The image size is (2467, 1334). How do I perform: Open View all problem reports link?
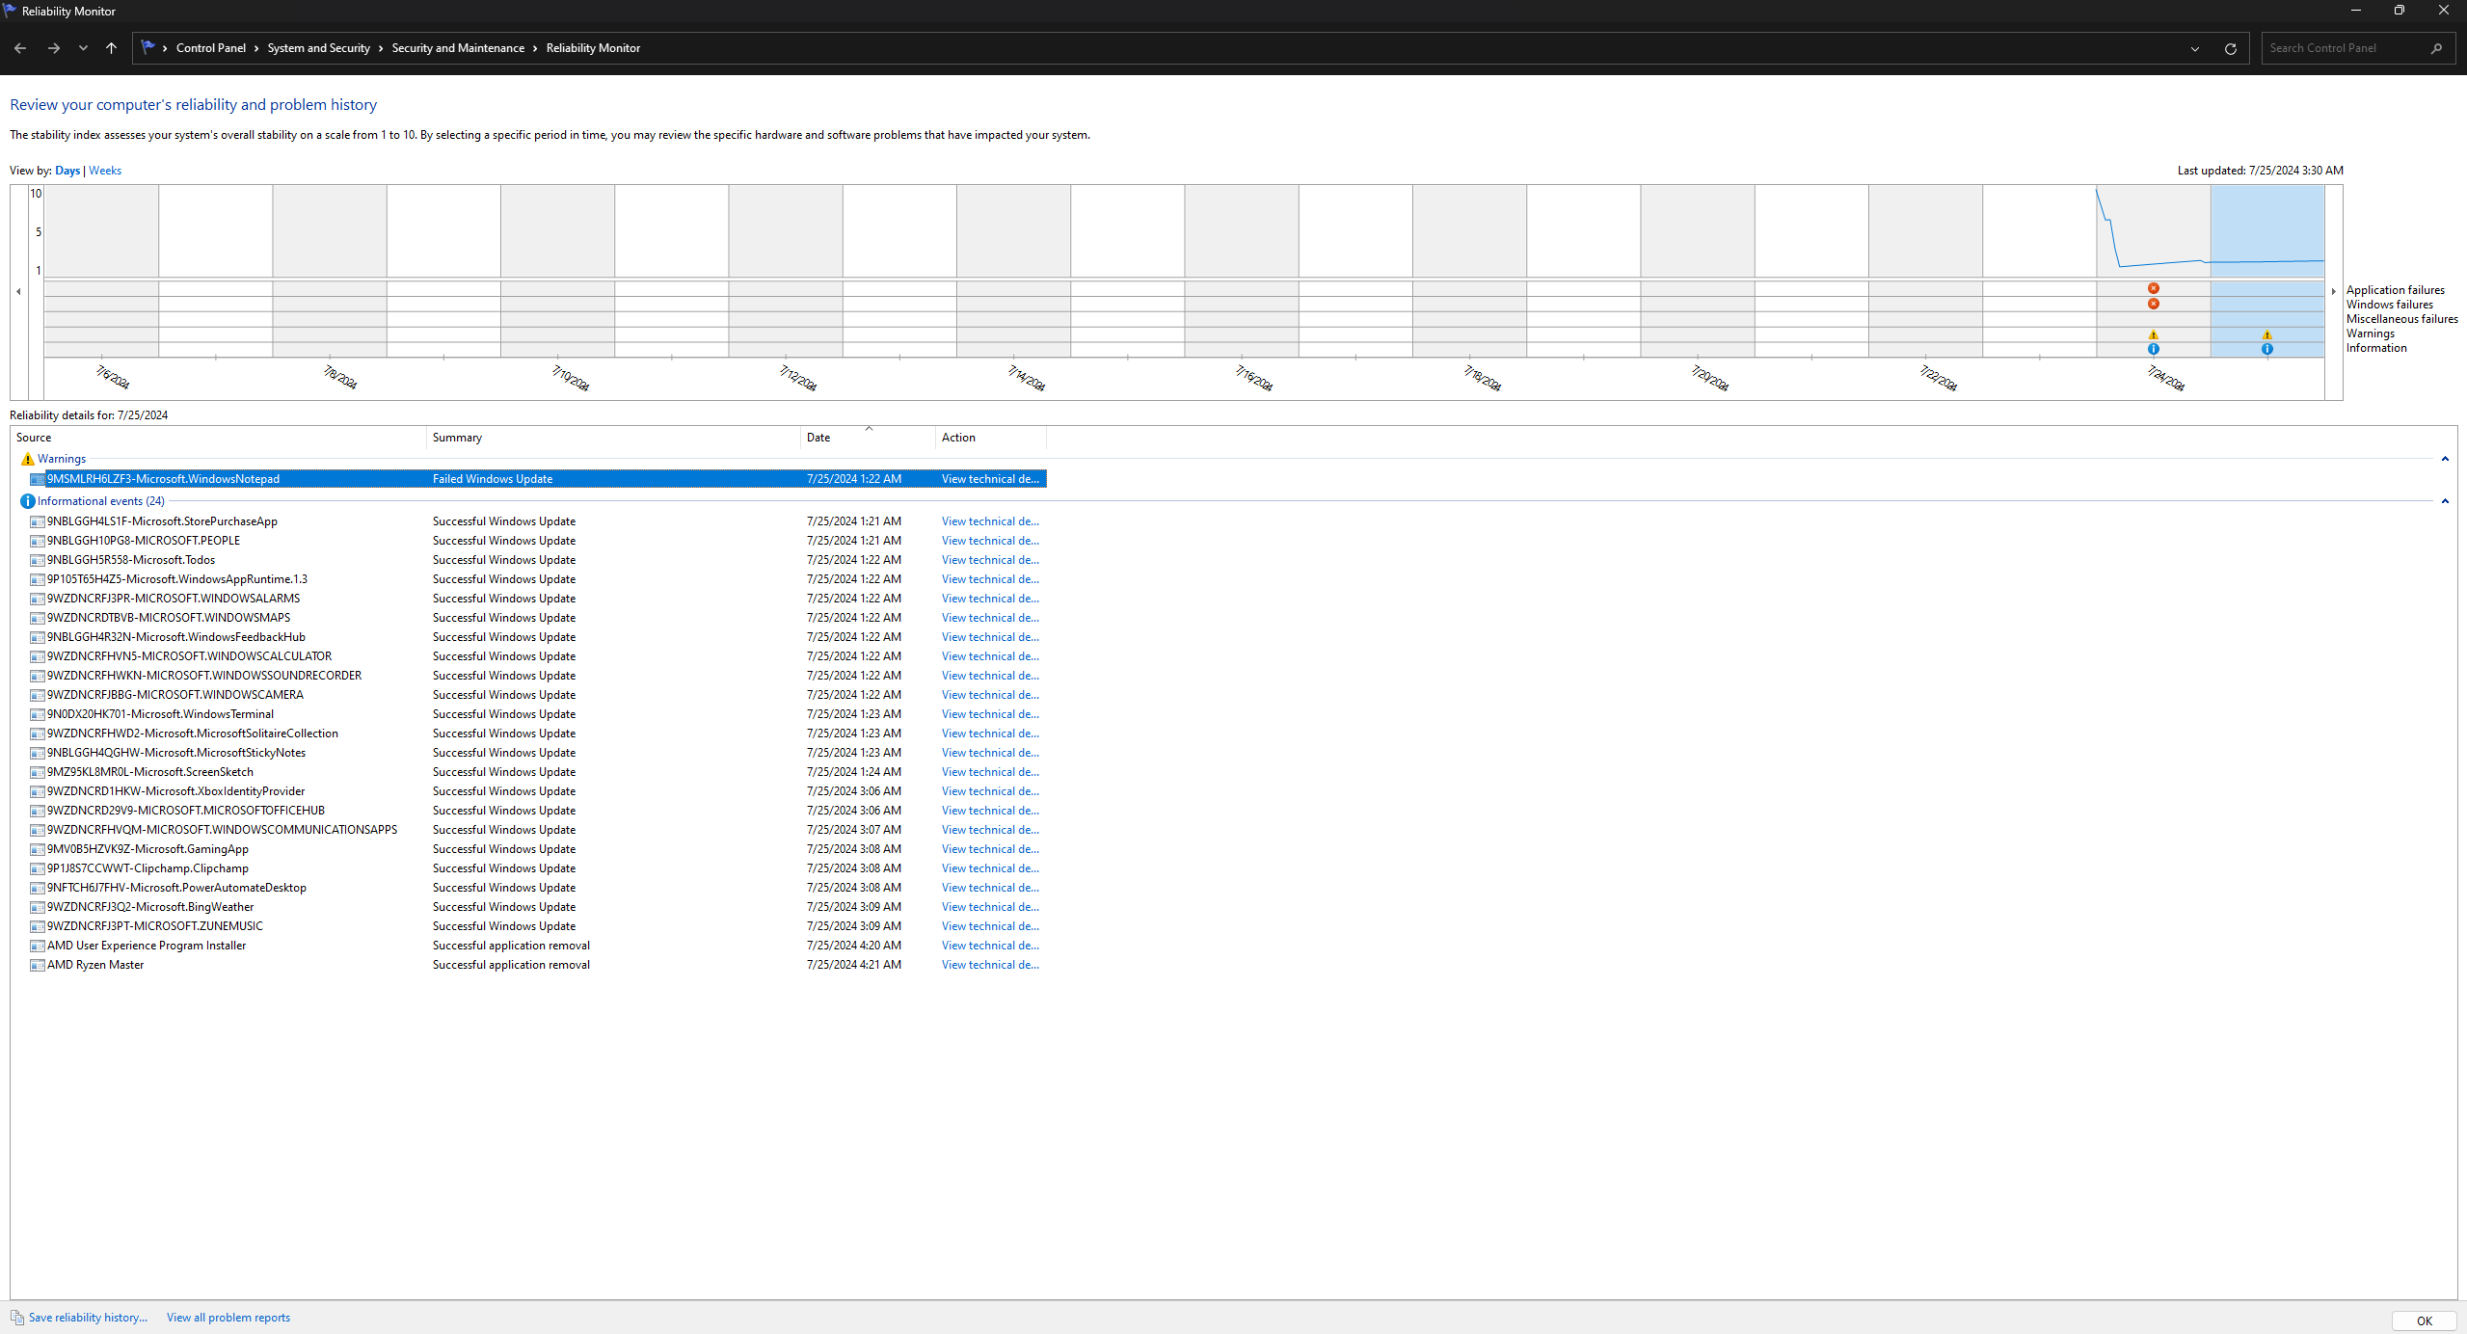[228, 1318]
